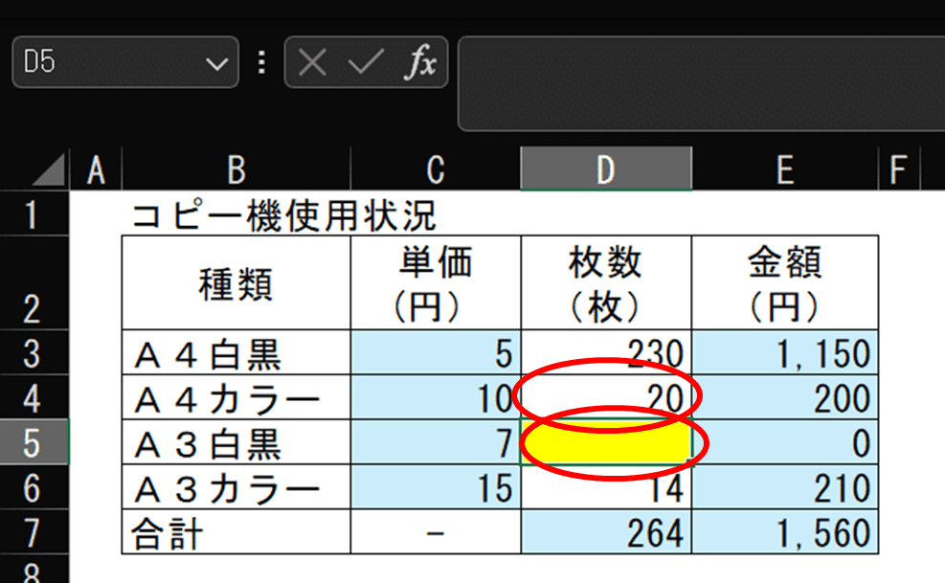Select row 3 header
Image resolution: width=945 pixels, height=583 pixels.
click(34, 352)
